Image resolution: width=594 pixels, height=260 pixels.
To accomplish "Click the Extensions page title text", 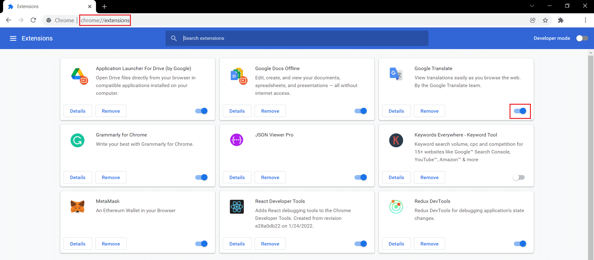I will (37, 38).
